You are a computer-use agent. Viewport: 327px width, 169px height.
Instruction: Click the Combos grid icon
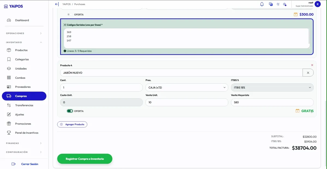coord(9,78)
